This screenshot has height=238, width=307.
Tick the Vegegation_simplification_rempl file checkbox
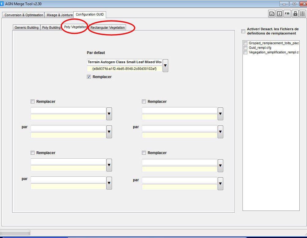(x=245, y=52)
